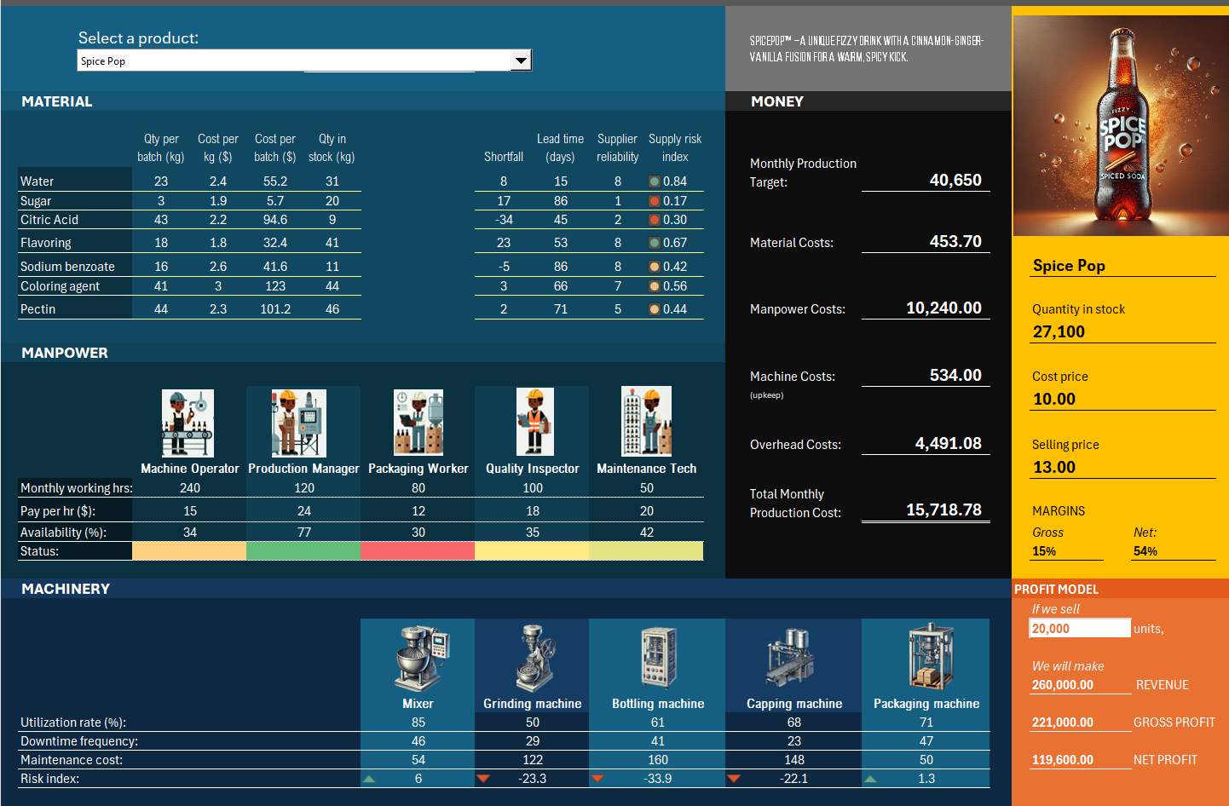Click the Grinding machine icon
The image size is (1229, 806).
(x=534, y=658)
